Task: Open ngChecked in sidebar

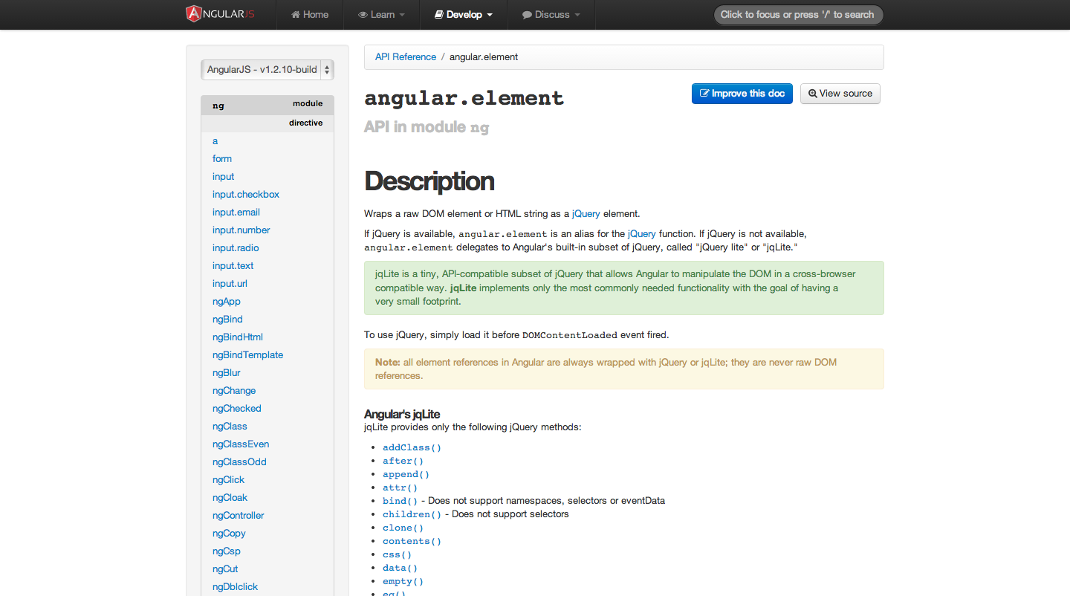Action: coord(237,409)
